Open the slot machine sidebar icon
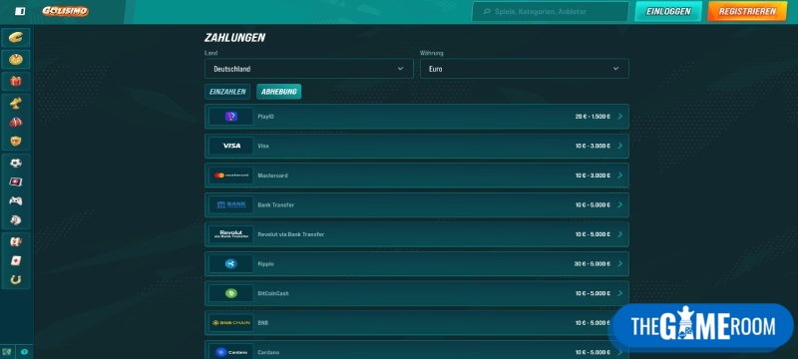Screen dimensions: 798x359 click(16, 241)
